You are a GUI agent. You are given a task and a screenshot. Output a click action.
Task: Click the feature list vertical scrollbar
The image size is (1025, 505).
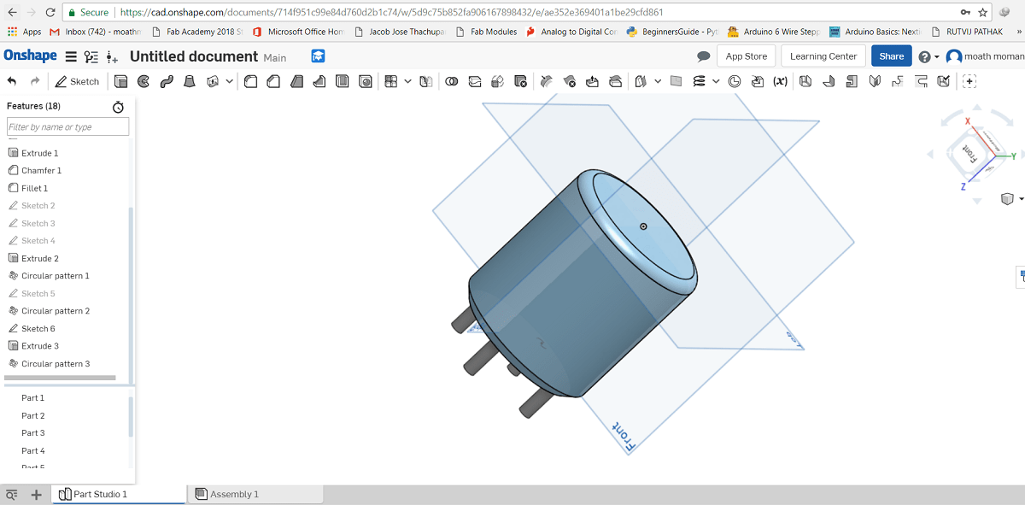click(x=131, y=295)
